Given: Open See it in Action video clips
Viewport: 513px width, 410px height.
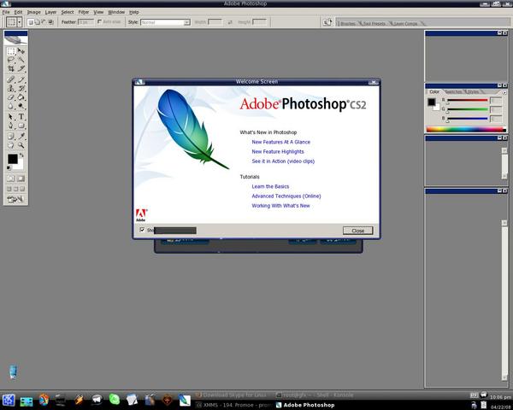Looking at the screenshot, I should pyautogui.click(x=283, y=161).
